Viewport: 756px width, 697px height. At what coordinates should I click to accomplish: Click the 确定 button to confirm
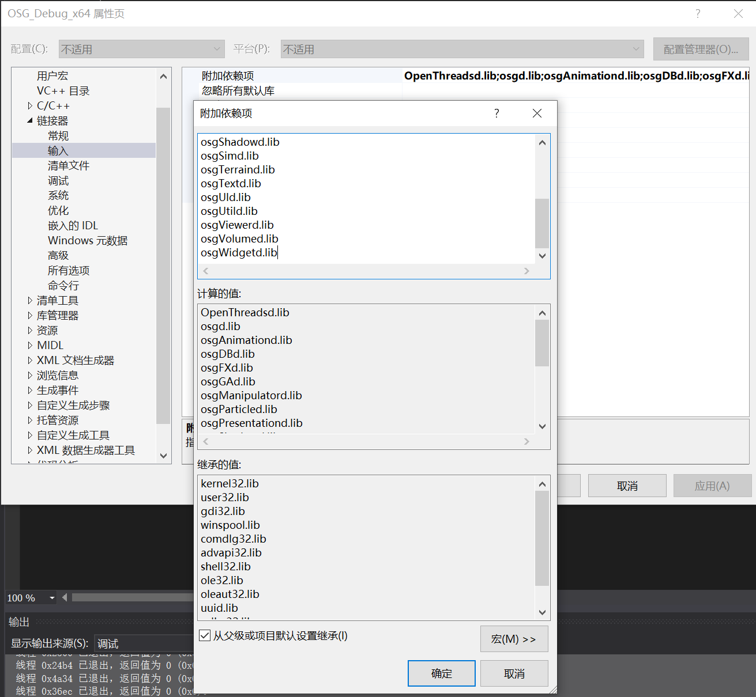pyautogui.click(x=441, y=673)
